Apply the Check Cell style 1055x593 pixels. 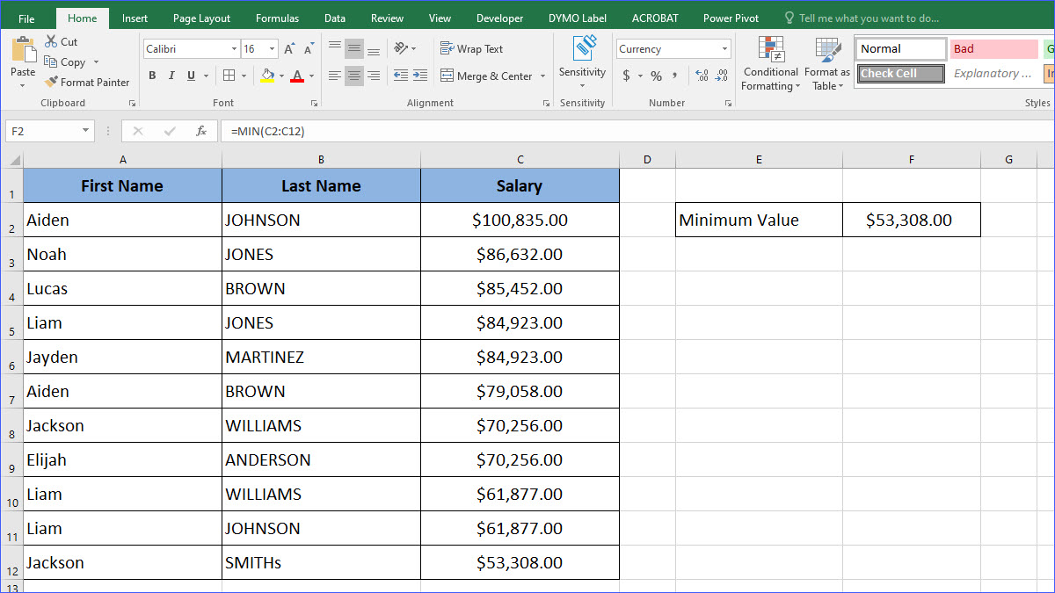(x=900, y=74)
